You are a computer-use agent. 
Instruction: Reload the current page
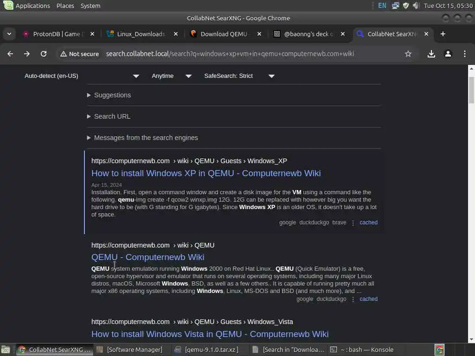[44, 54]
